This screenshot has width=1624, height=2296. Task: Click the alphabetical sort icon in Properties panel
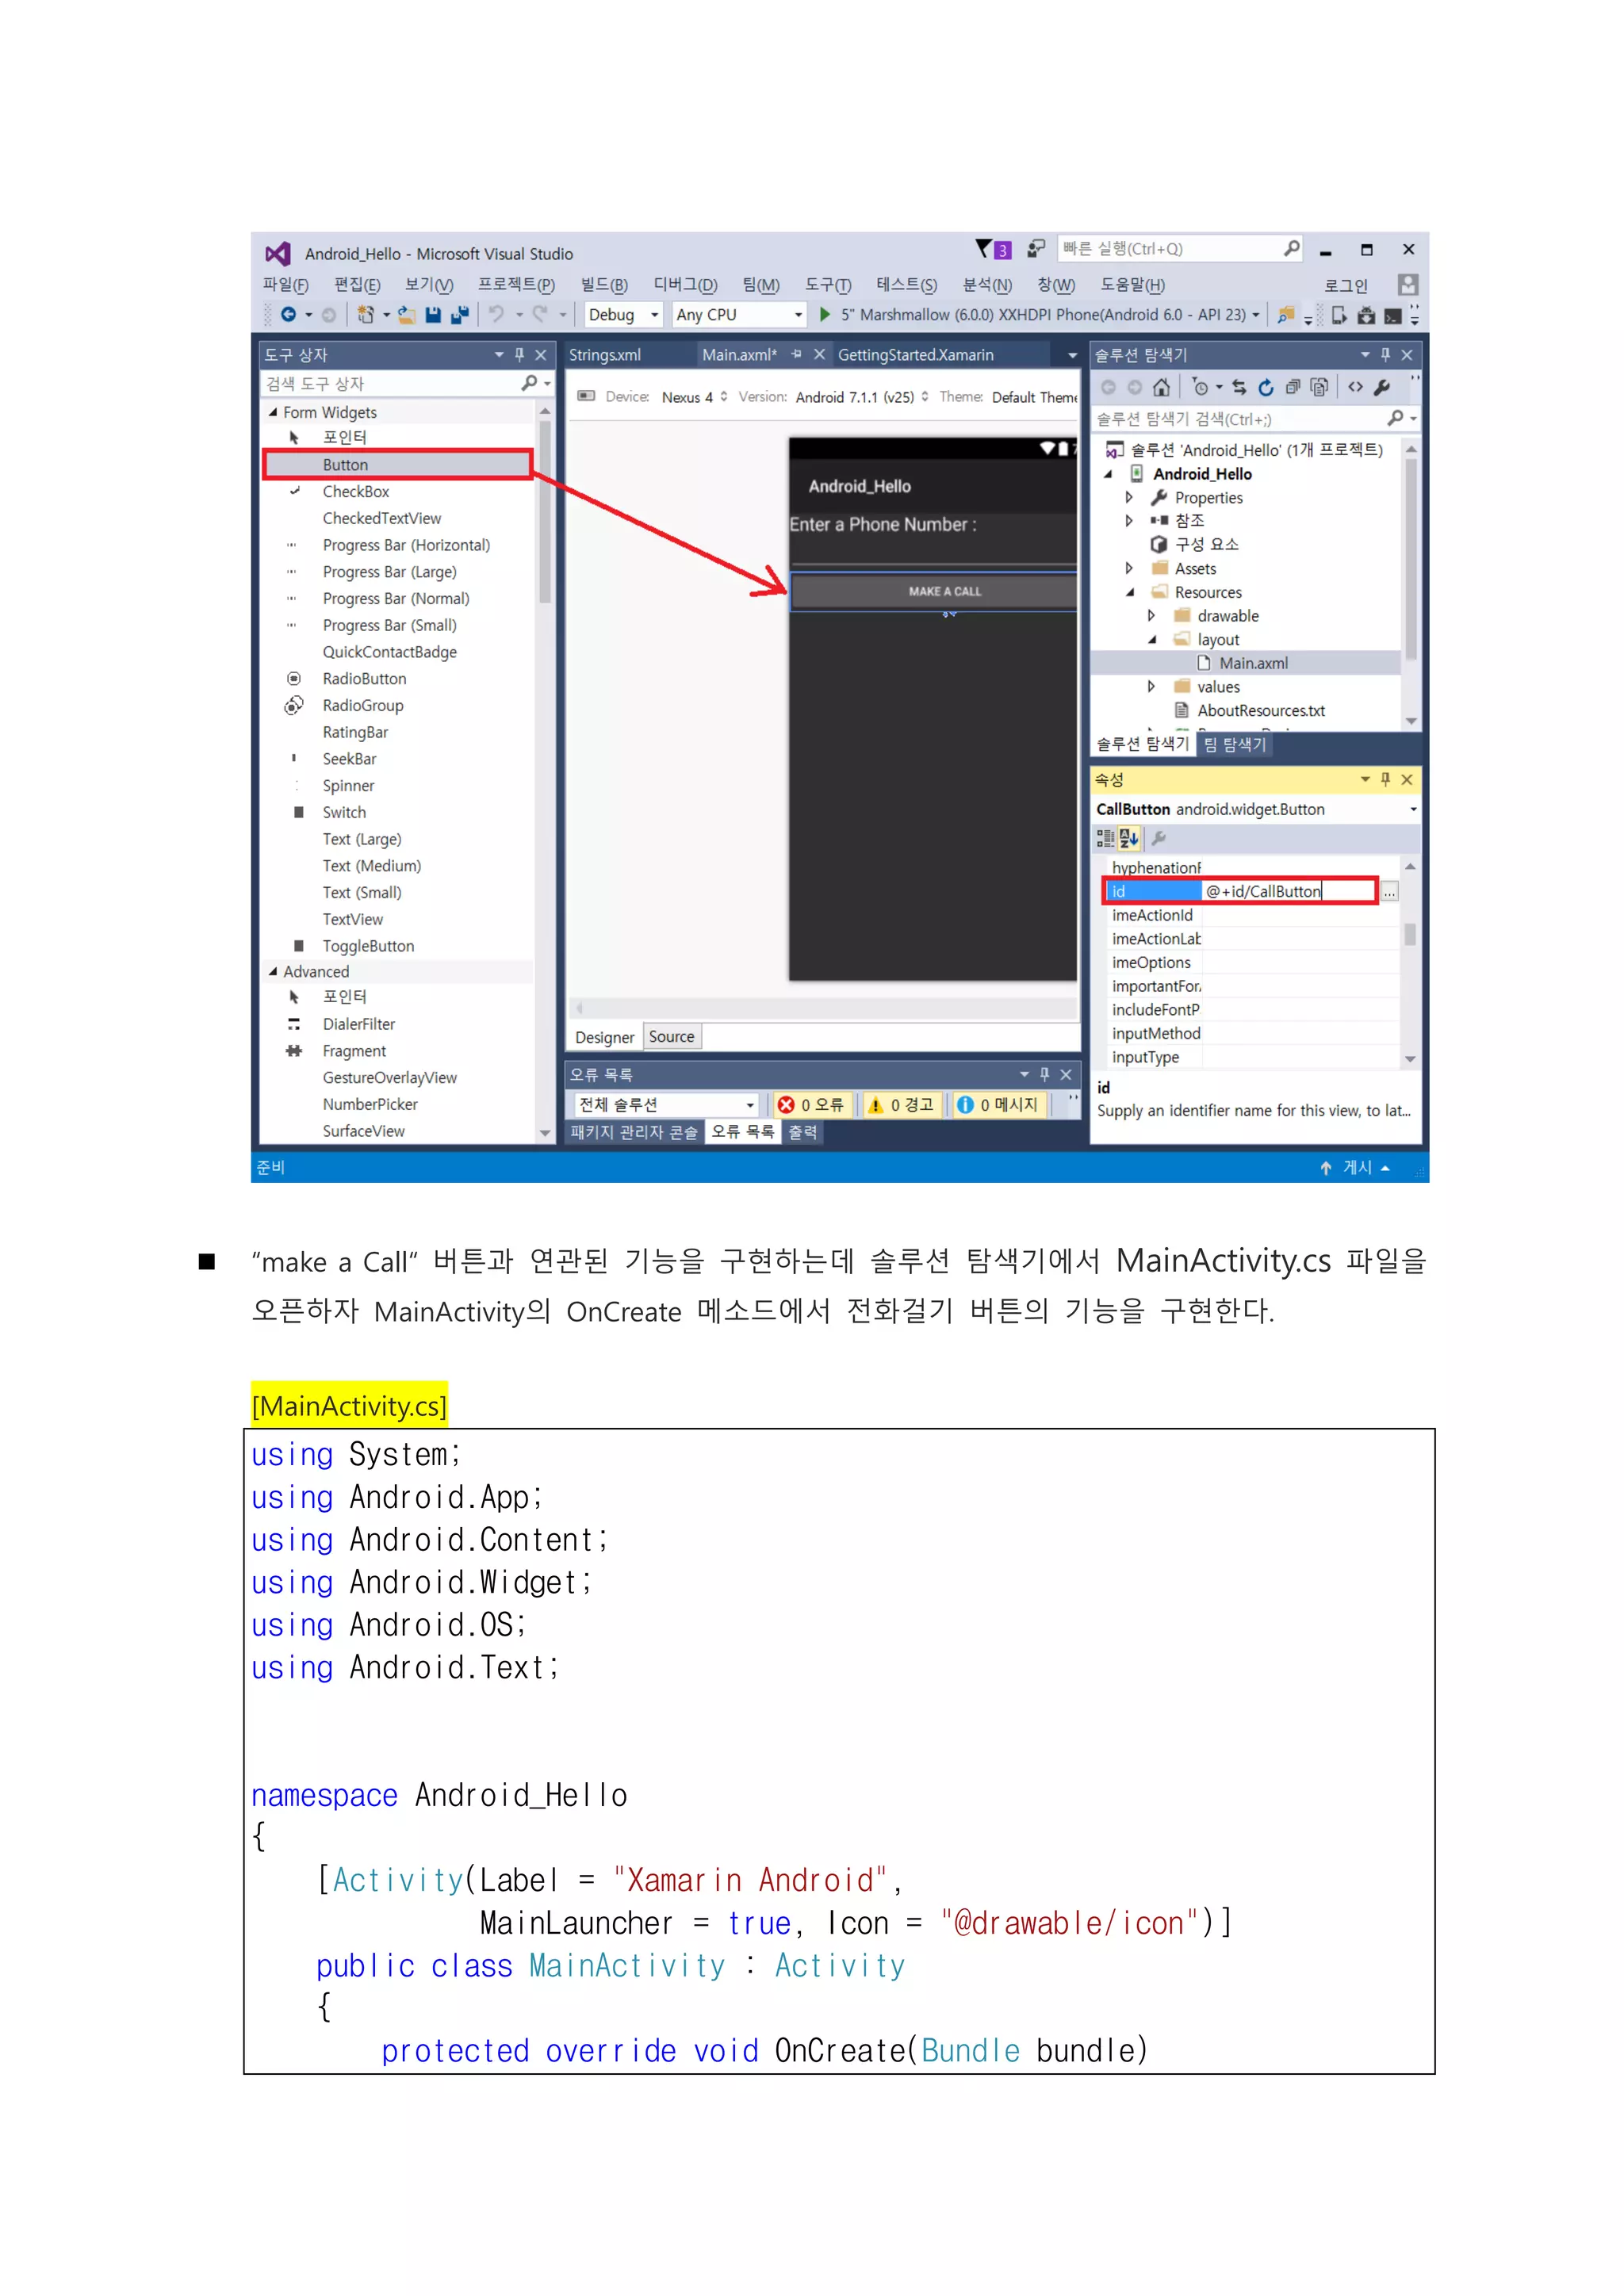(1130, 838)
